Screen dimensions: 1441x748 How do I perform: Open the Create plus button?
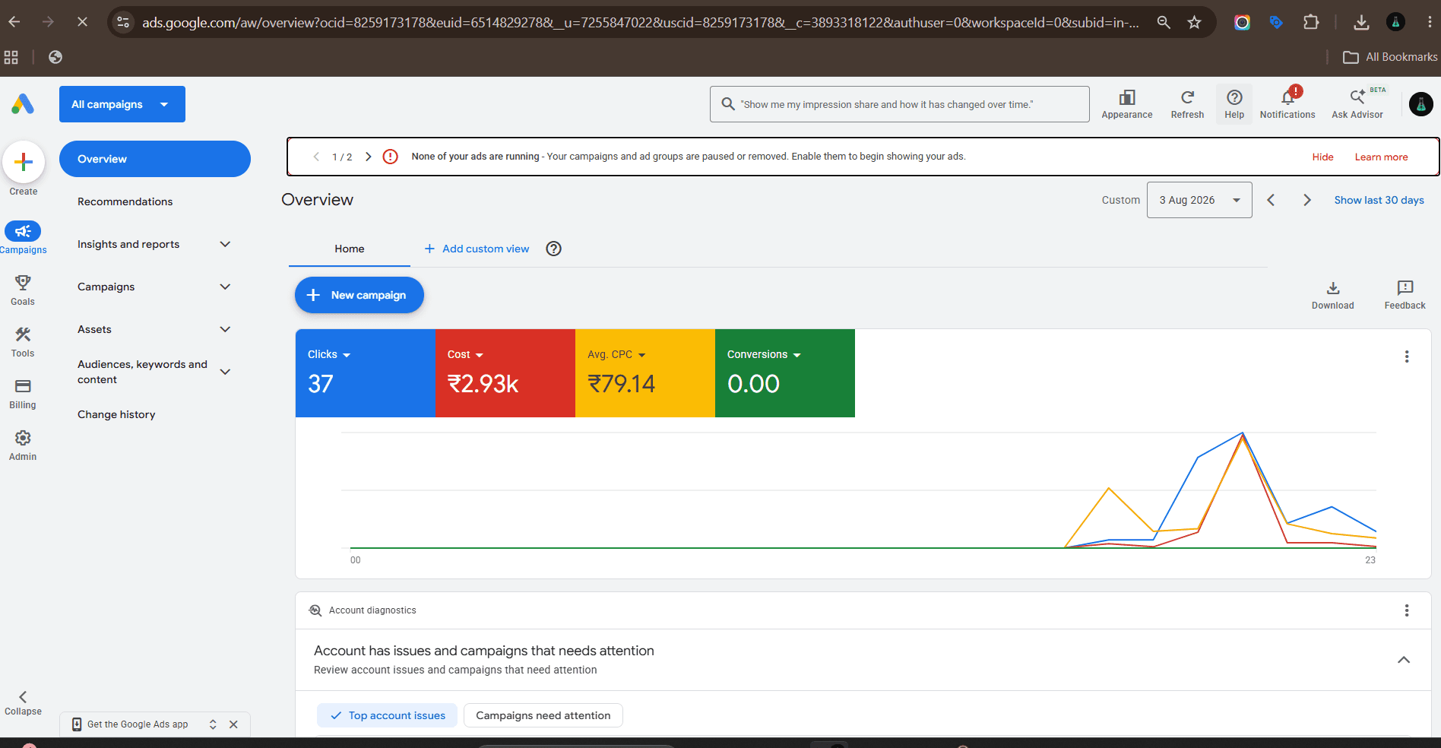[x=24, y=162]
